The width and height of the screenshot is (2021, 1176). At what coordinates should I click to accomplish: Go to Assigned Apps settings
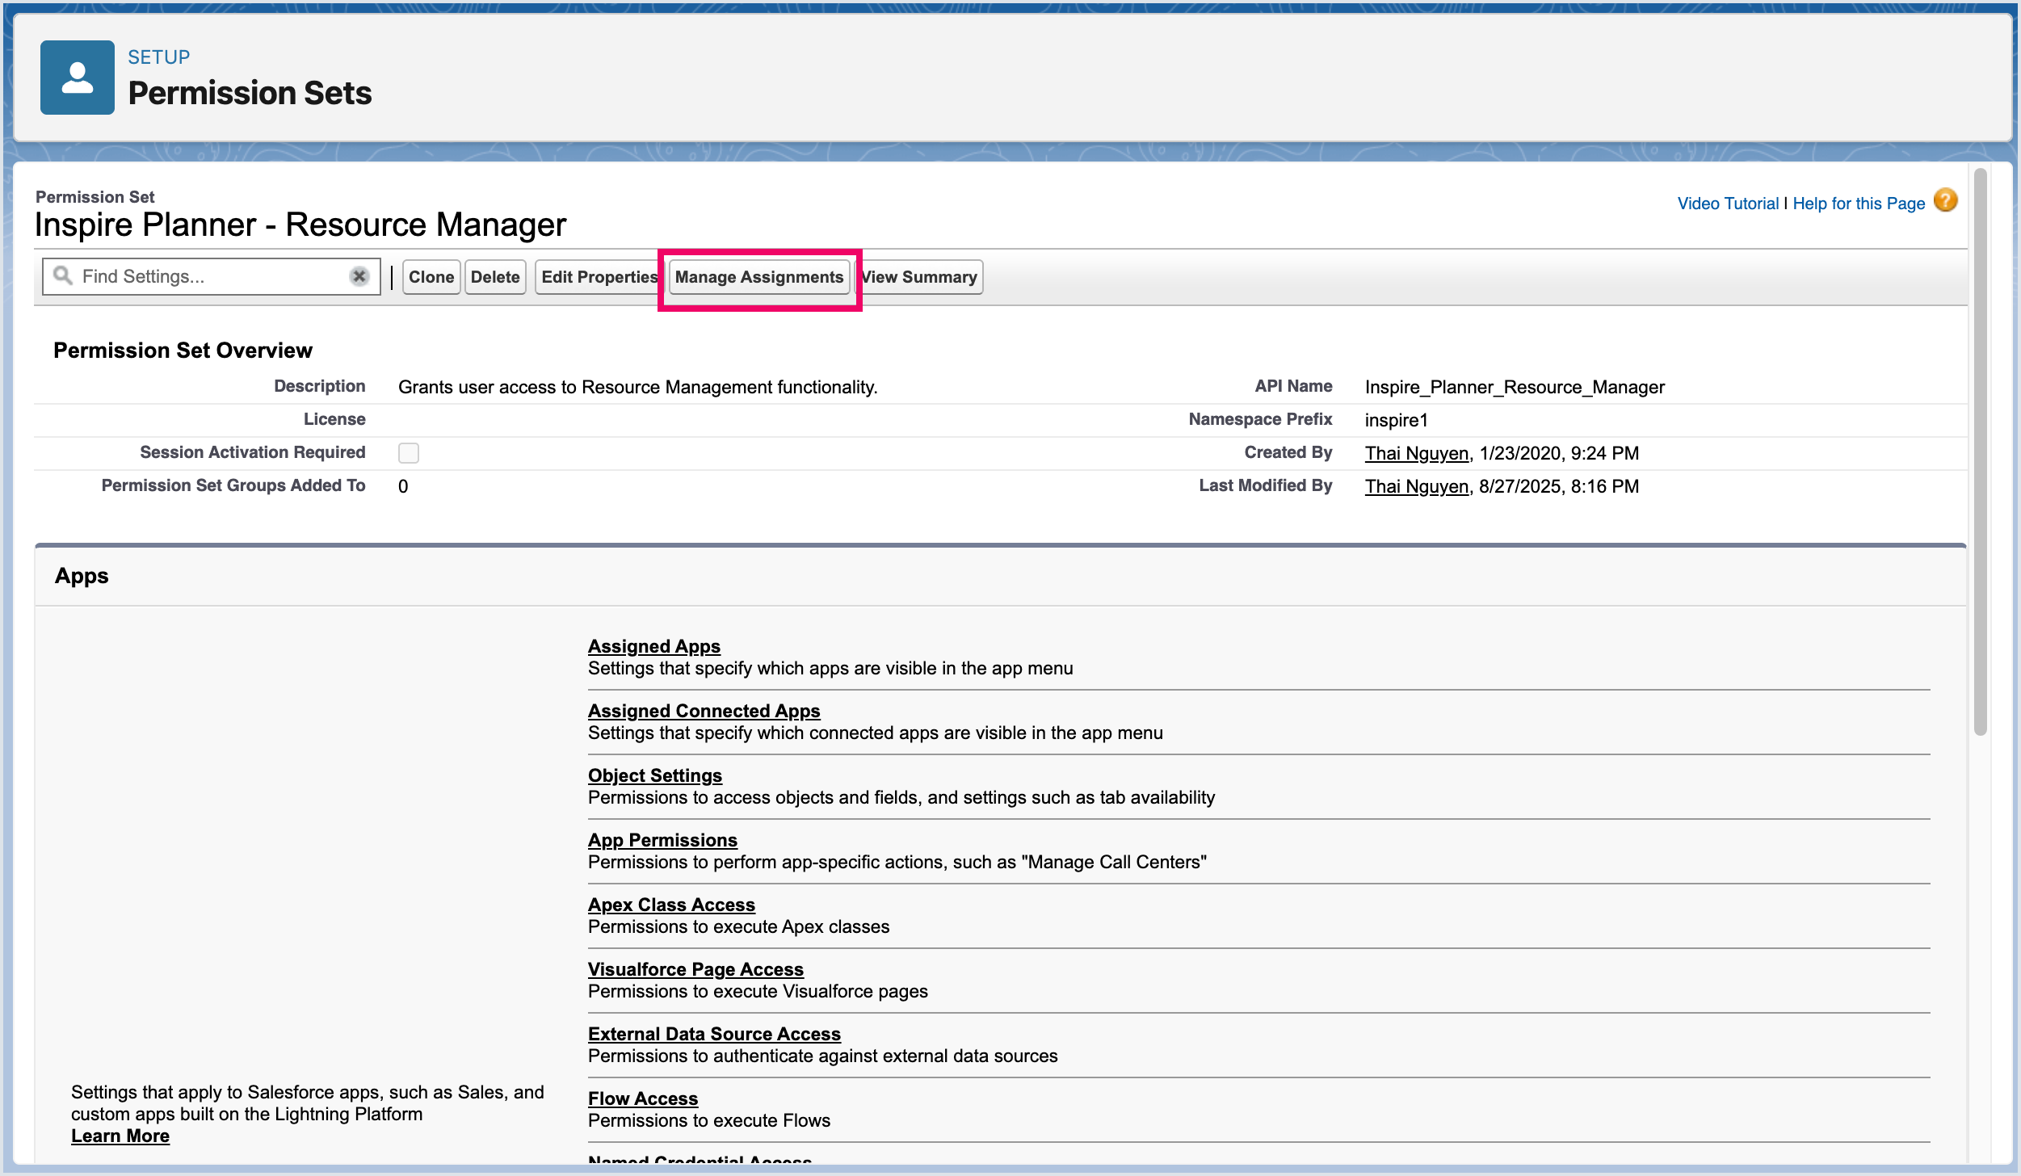tap(653, 646)
